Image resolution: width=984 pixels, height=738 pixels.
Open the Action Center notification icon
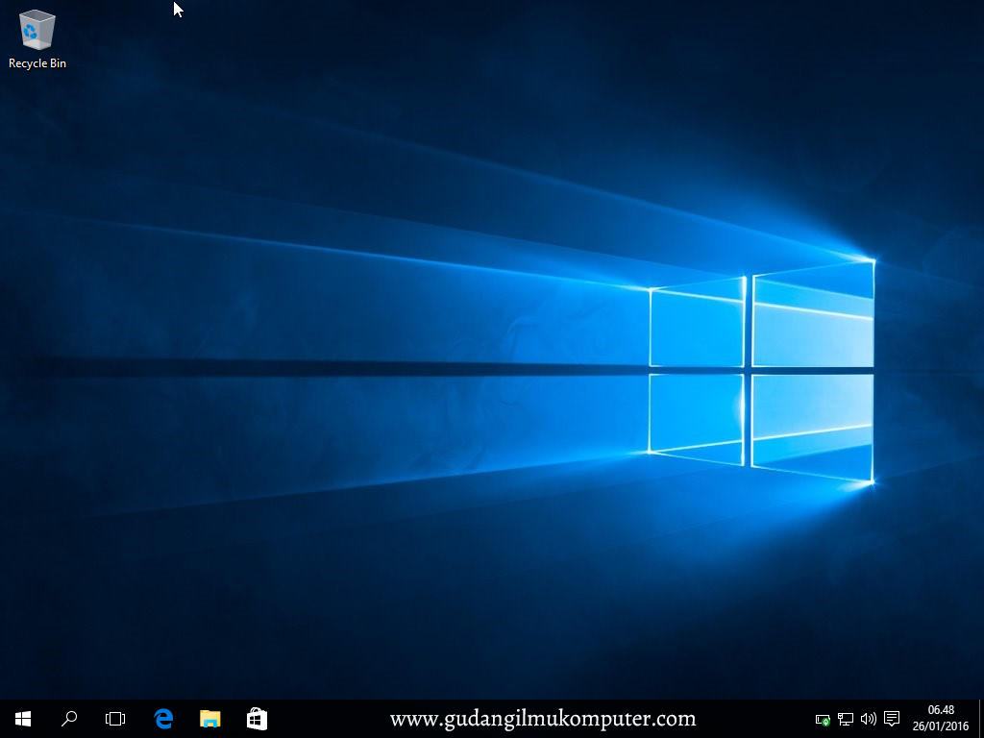(x=892, y=719)
